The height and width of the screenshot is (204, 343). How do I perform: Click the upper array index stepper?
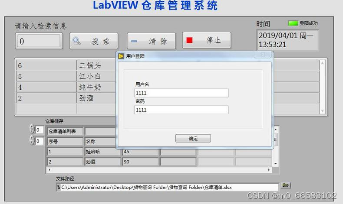[32, 129]
